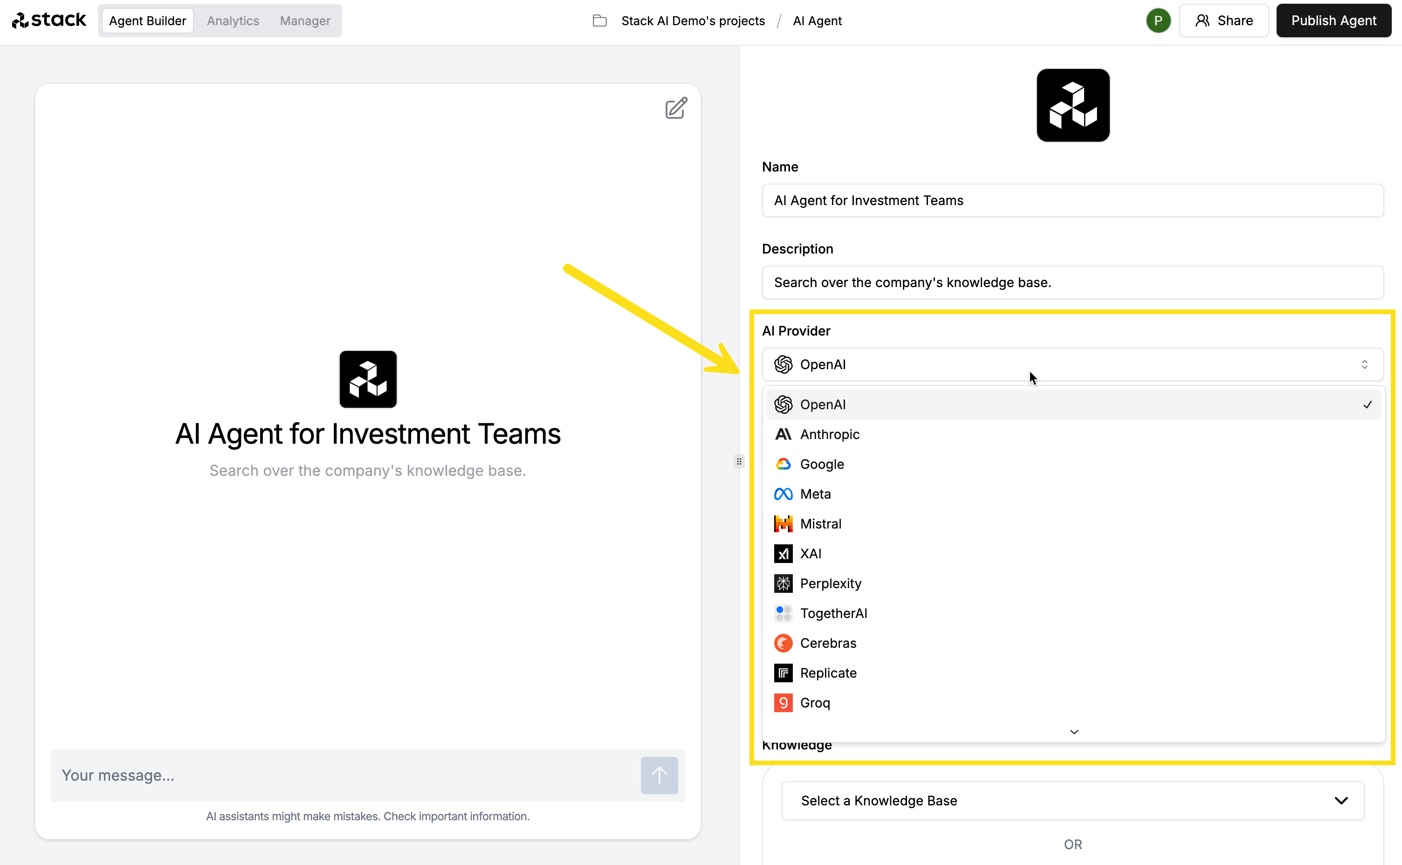Select Anthropic provider option
Screen dimensions: 1402x865
click(1073, 434)
